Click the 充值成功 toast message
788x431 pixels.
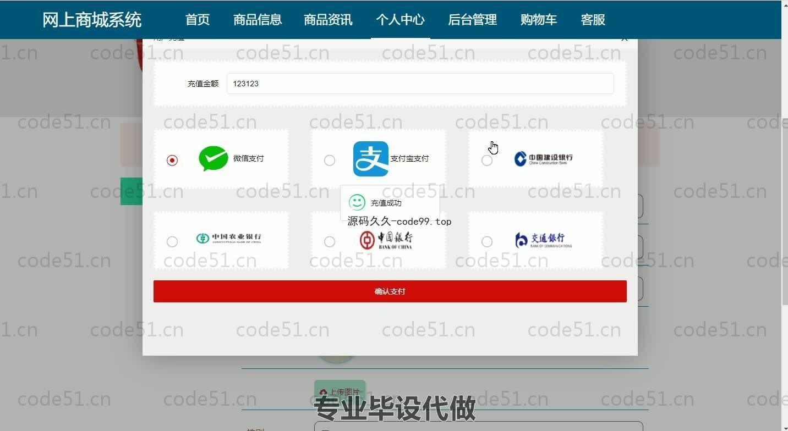(x=390, y=203)
